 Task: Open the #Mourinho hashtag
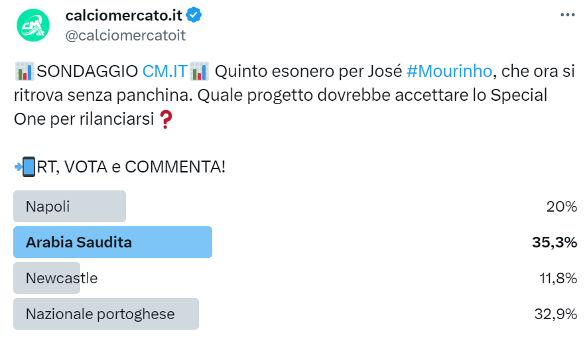[449, 70]
